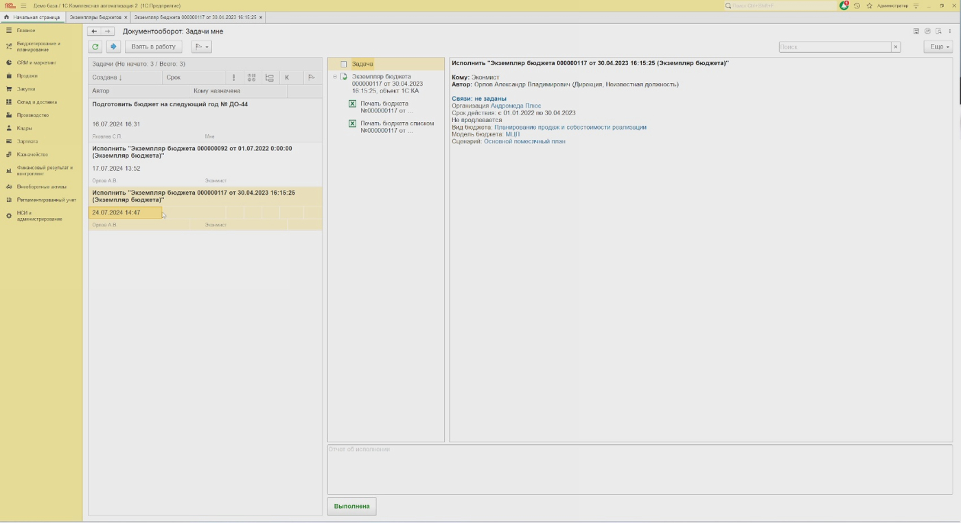Click the hierarchy view column icon

tap(269, 77)
